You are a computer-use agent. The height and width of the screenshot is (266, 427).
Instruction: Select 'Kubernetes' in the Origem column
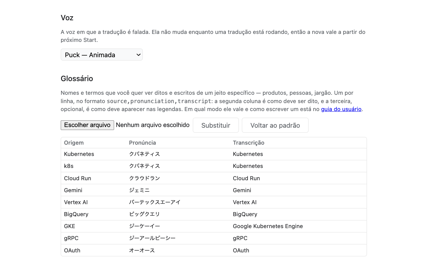pos(79,154)
